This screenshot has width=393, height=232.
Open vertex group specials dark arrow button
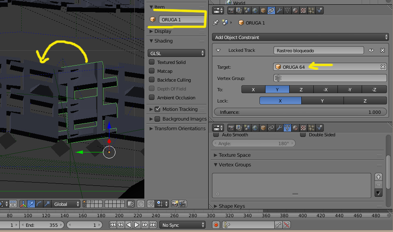click(379, 193)
